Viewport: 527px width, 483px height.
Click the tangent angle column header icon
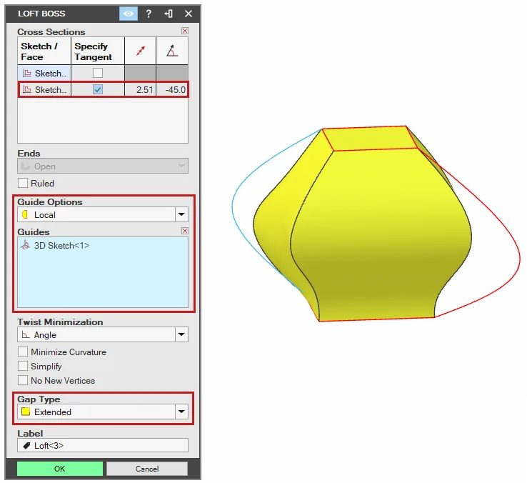[x=172, y=51]
